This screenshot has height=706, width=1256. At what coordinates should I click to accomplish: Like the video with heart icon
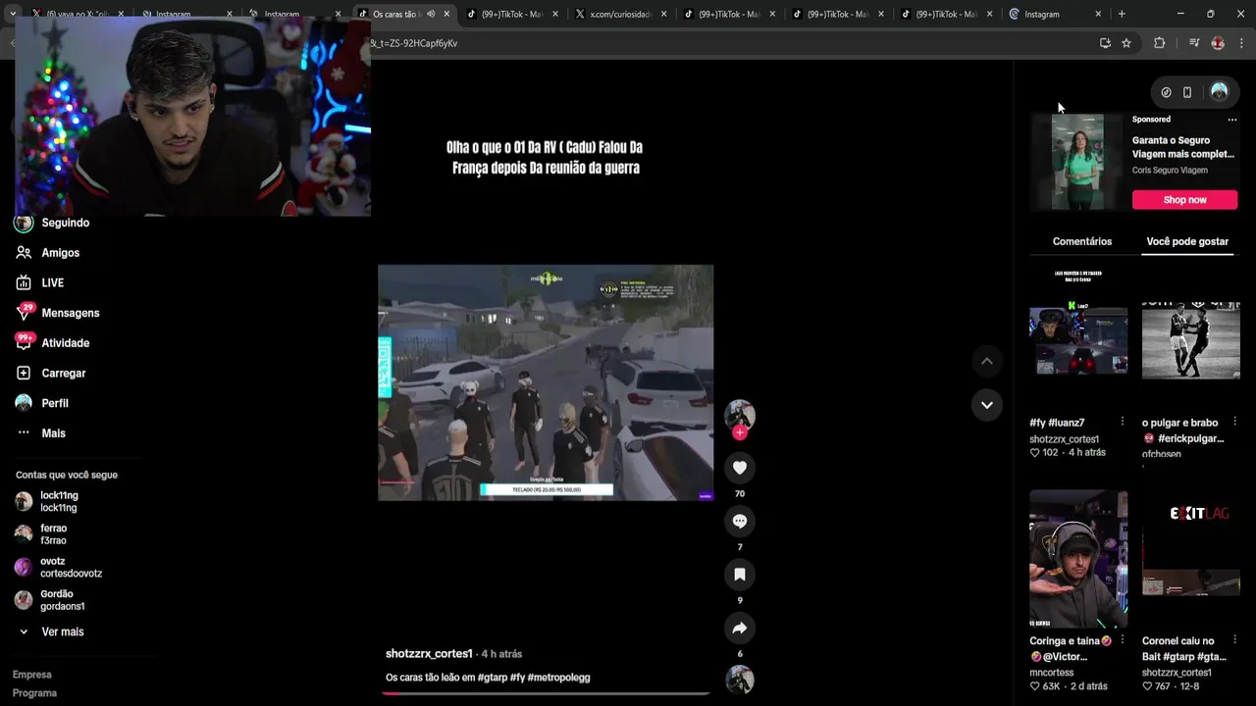(740, 468)
